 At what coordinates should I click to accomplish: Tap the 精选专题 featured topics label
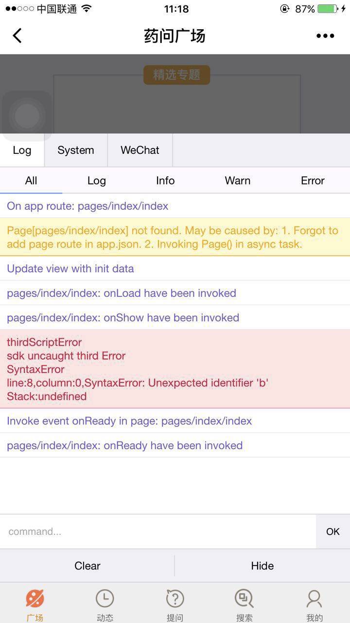pyautogui.click(x=176, y=75)
